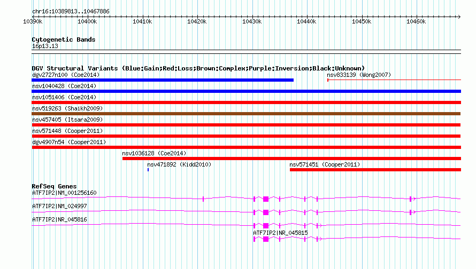Image resolution: width=476 pixels, height=269 pixels.
Task: Open the nsv1036128 (Coe2014) label
Action: pyautogui.click(x=154, y=153)
